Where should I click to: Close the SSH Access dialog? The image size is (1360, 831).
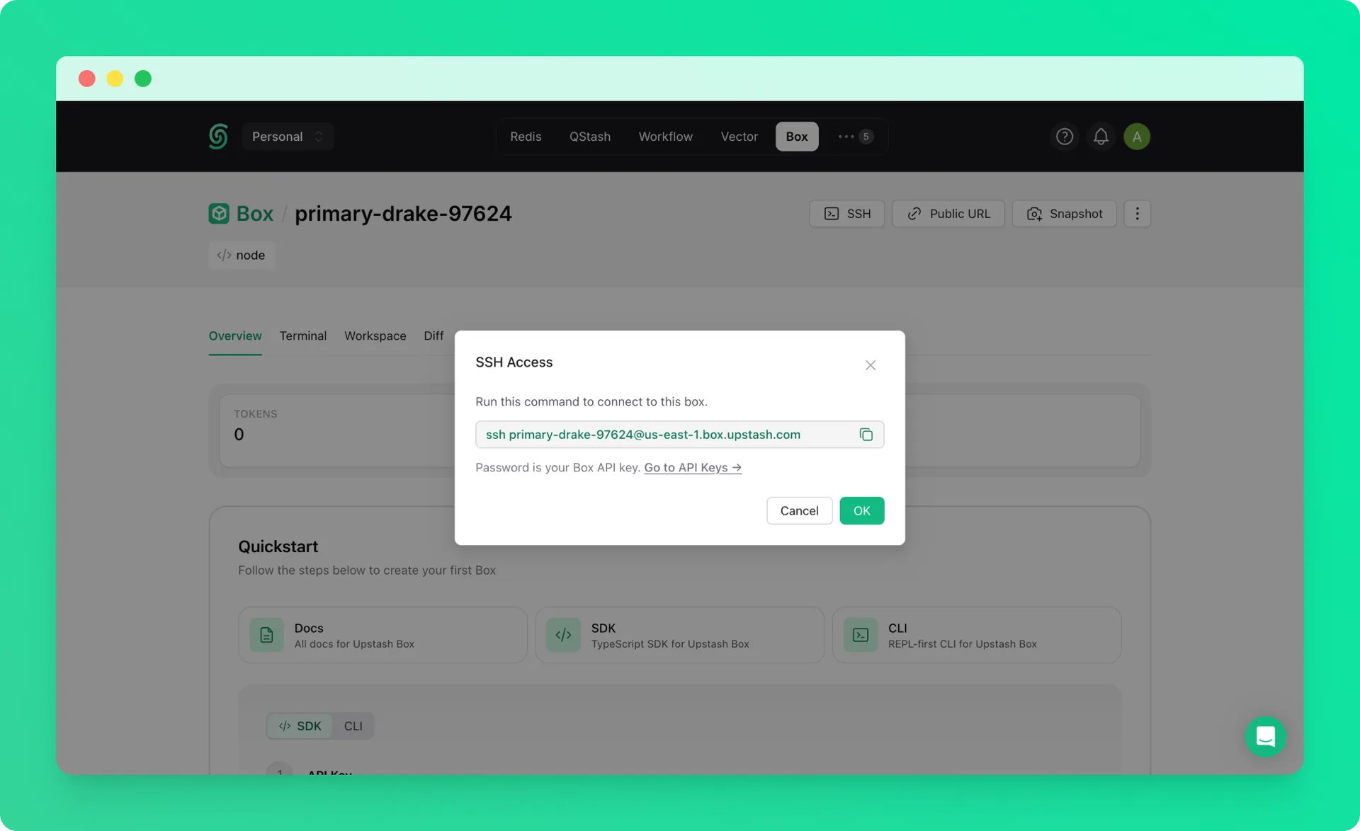coord(871,365)
